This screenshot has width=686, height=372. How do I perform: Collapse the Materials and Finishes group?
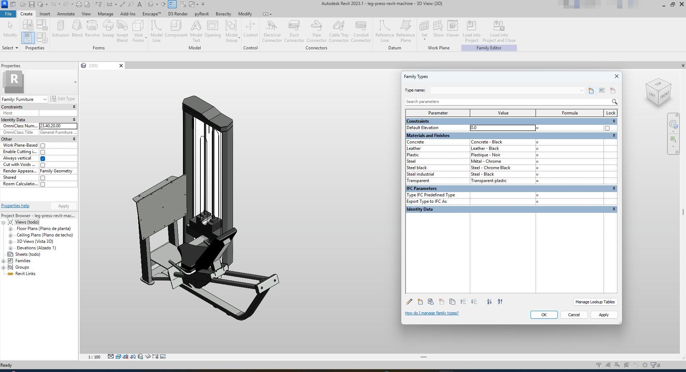[614, 136]
